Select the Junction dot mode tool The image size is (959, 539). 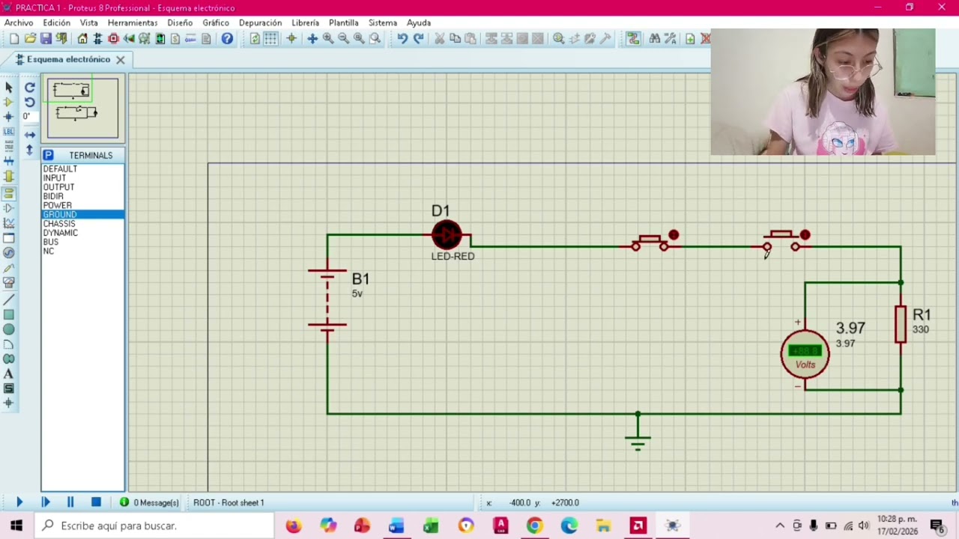point(9,117)
